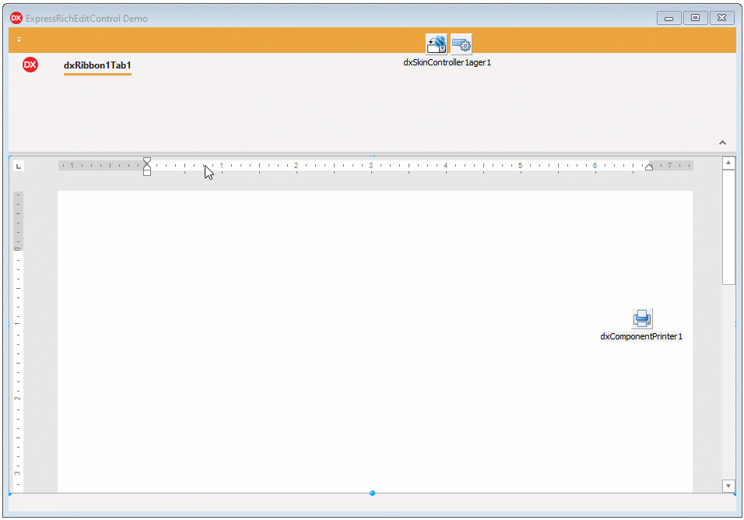Select the dxComponentPrinter1 printer icon

[642, 318]
